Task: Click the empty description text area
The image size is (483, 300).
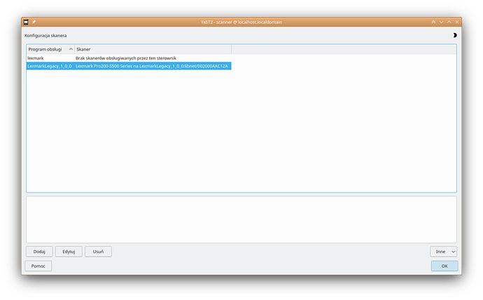Action: click(x=241, y=218)
